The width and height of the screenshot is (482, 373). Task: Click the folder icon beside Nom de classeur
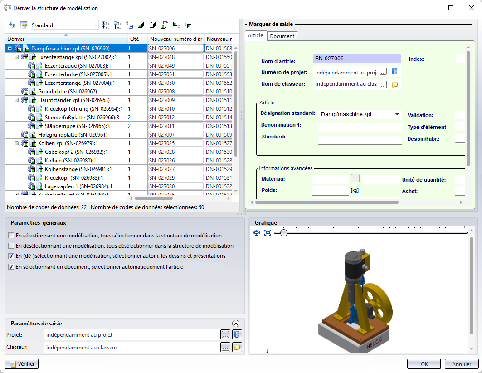394,84
